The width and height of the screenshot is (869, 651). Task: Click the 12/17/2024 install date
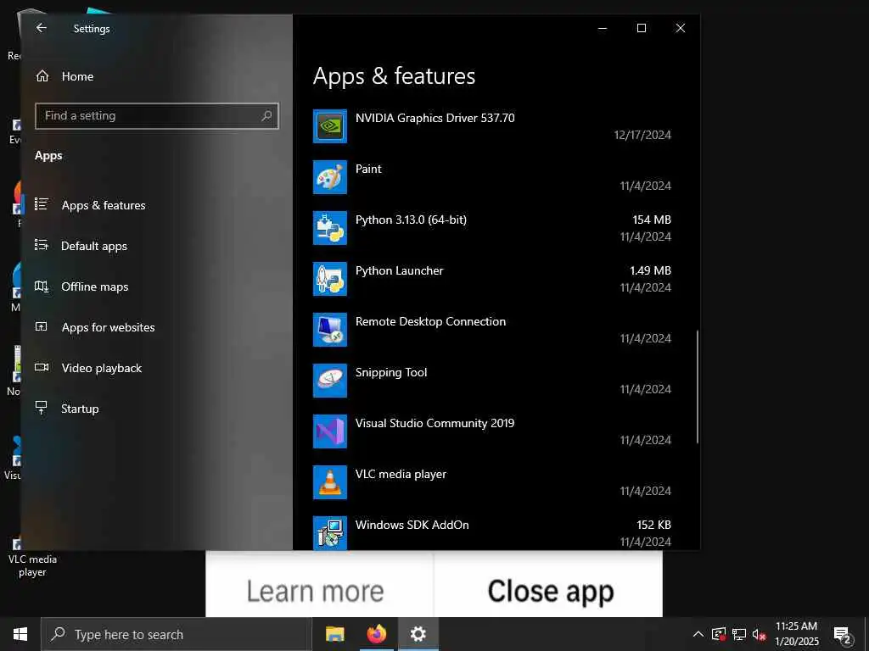pos(642,135)
